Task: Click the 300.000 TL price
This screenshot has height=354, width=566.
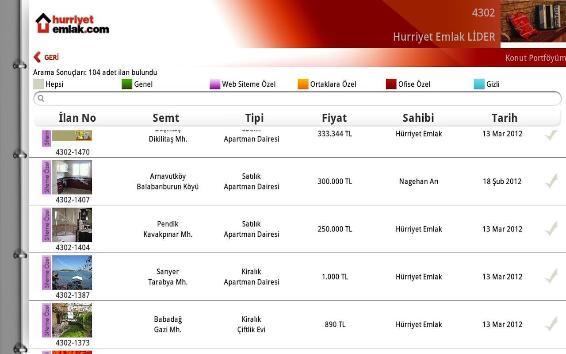Action: tap(335, 181)
